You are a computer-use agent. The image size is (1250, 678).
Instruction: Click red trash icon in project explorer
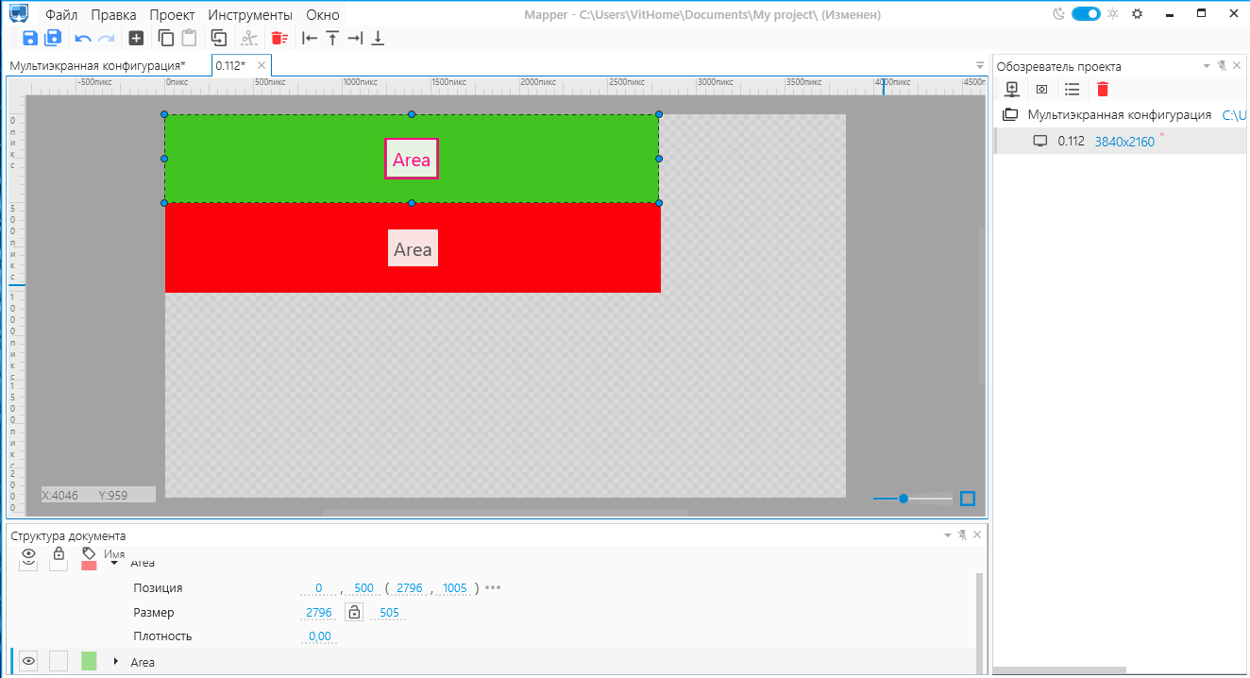point(1102,89)
